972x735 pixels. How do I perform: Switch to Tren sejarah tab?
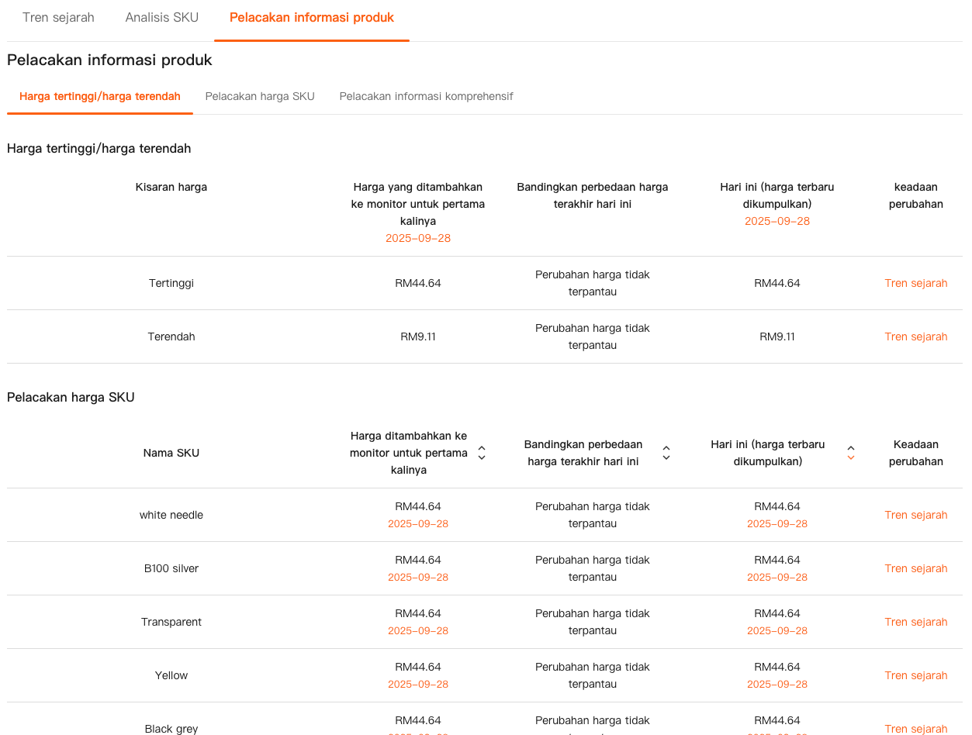tap(58, 17)
